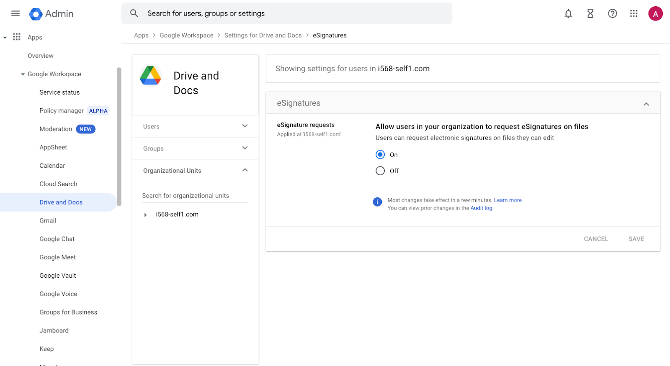Click the Google Workspace breadcrumb link
Screen dimensions: 670x366
pos(186,36)
